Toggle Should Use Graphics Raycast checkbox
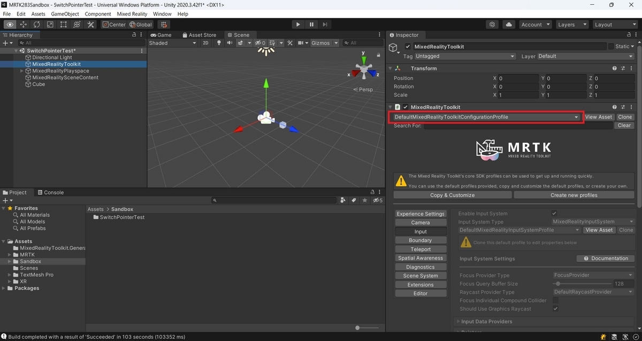This screenshot has height=341, width=642. [555, 309]
